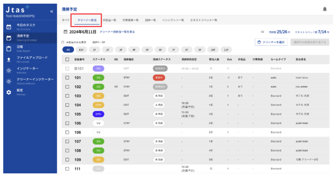Select the checkbox for room 105
Image resolution: width=333 pixels, height=175 pixels.
pos(68,114)
